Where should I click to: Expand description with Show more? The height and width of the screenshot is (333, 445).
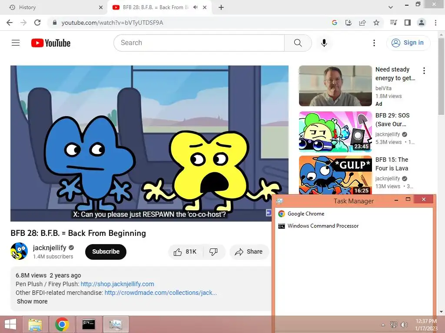click(32, 302)
